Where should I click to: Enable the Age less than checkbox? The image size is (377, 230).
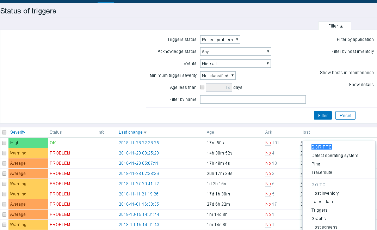(202, 87)
